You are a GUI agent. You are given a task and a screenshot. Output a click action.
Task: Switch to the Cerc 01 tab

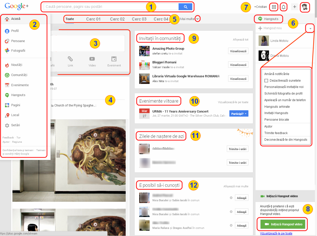point(93,19)
